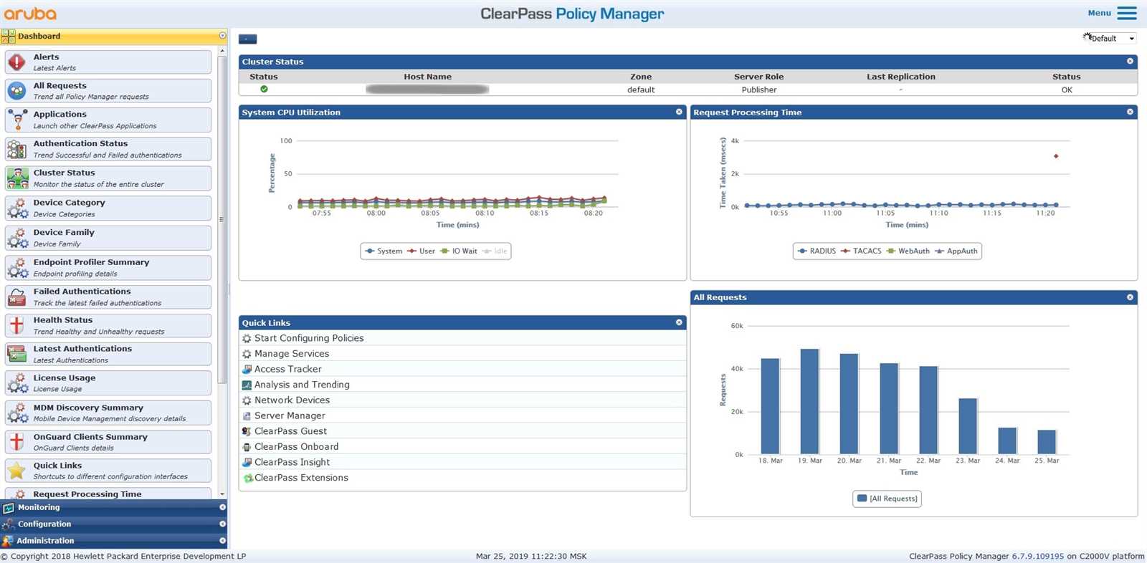Click the Failed Authentications icon

16,297
